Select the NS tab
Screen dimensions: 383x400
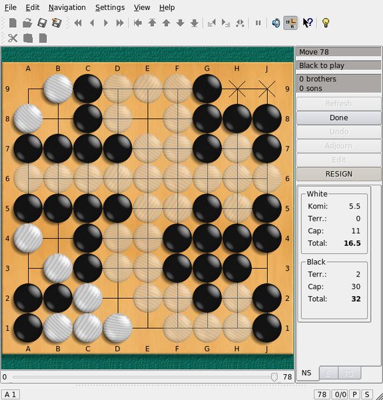306,373
